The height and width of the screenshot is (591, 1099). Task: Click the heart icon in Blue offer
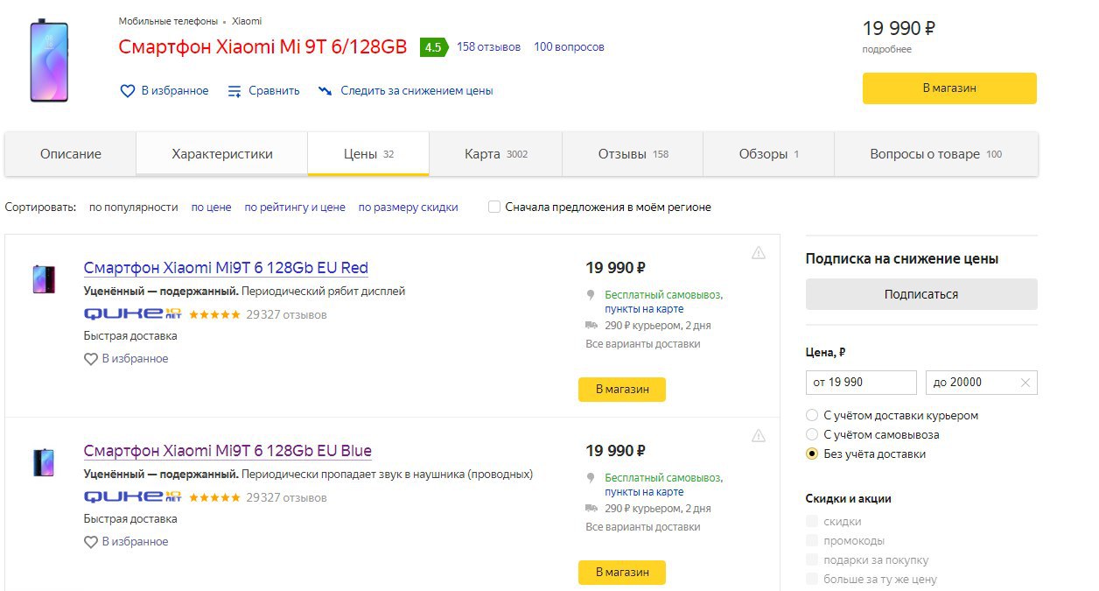click(x=91, y=542)
